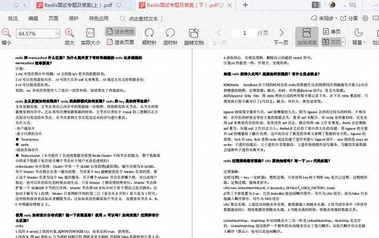The width and height of the screenshot is (379, 238).
Task: Rotate counterclockwise with 逆时针
Action: coord(170,37)
